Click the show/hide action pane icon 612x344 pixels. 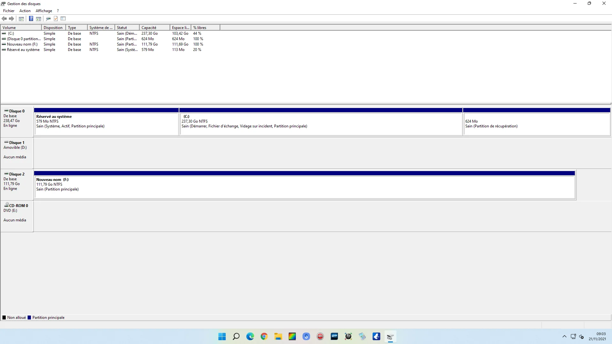coord(39,18)
